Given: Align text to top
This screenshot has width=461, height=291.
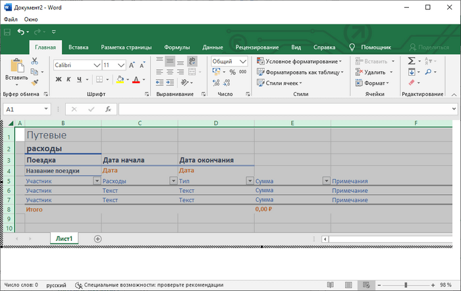Looking at the screenshot, I should (x=159, y=61).
